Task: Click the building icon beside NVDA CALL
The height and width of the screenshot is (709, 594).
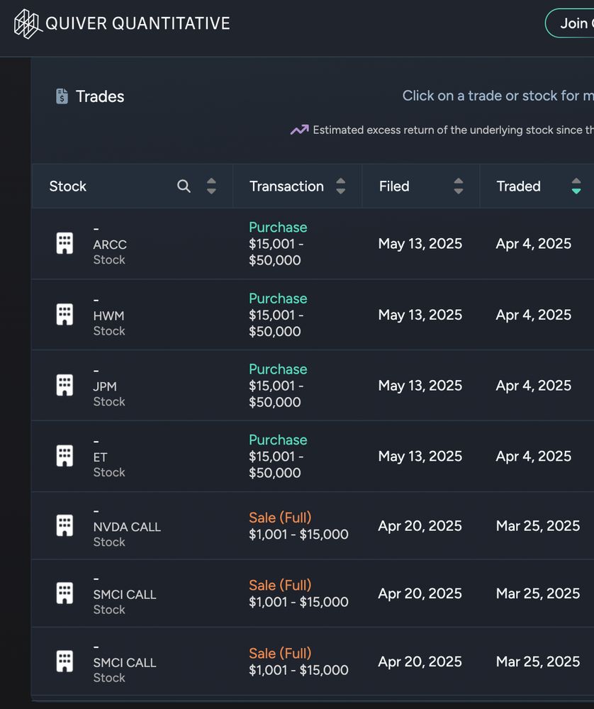Action: pyautogui.click(x=65, y=525)
